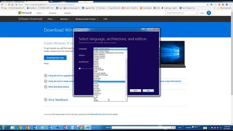
Task: Launch Word from the taskbar
Action: point(35,127)
